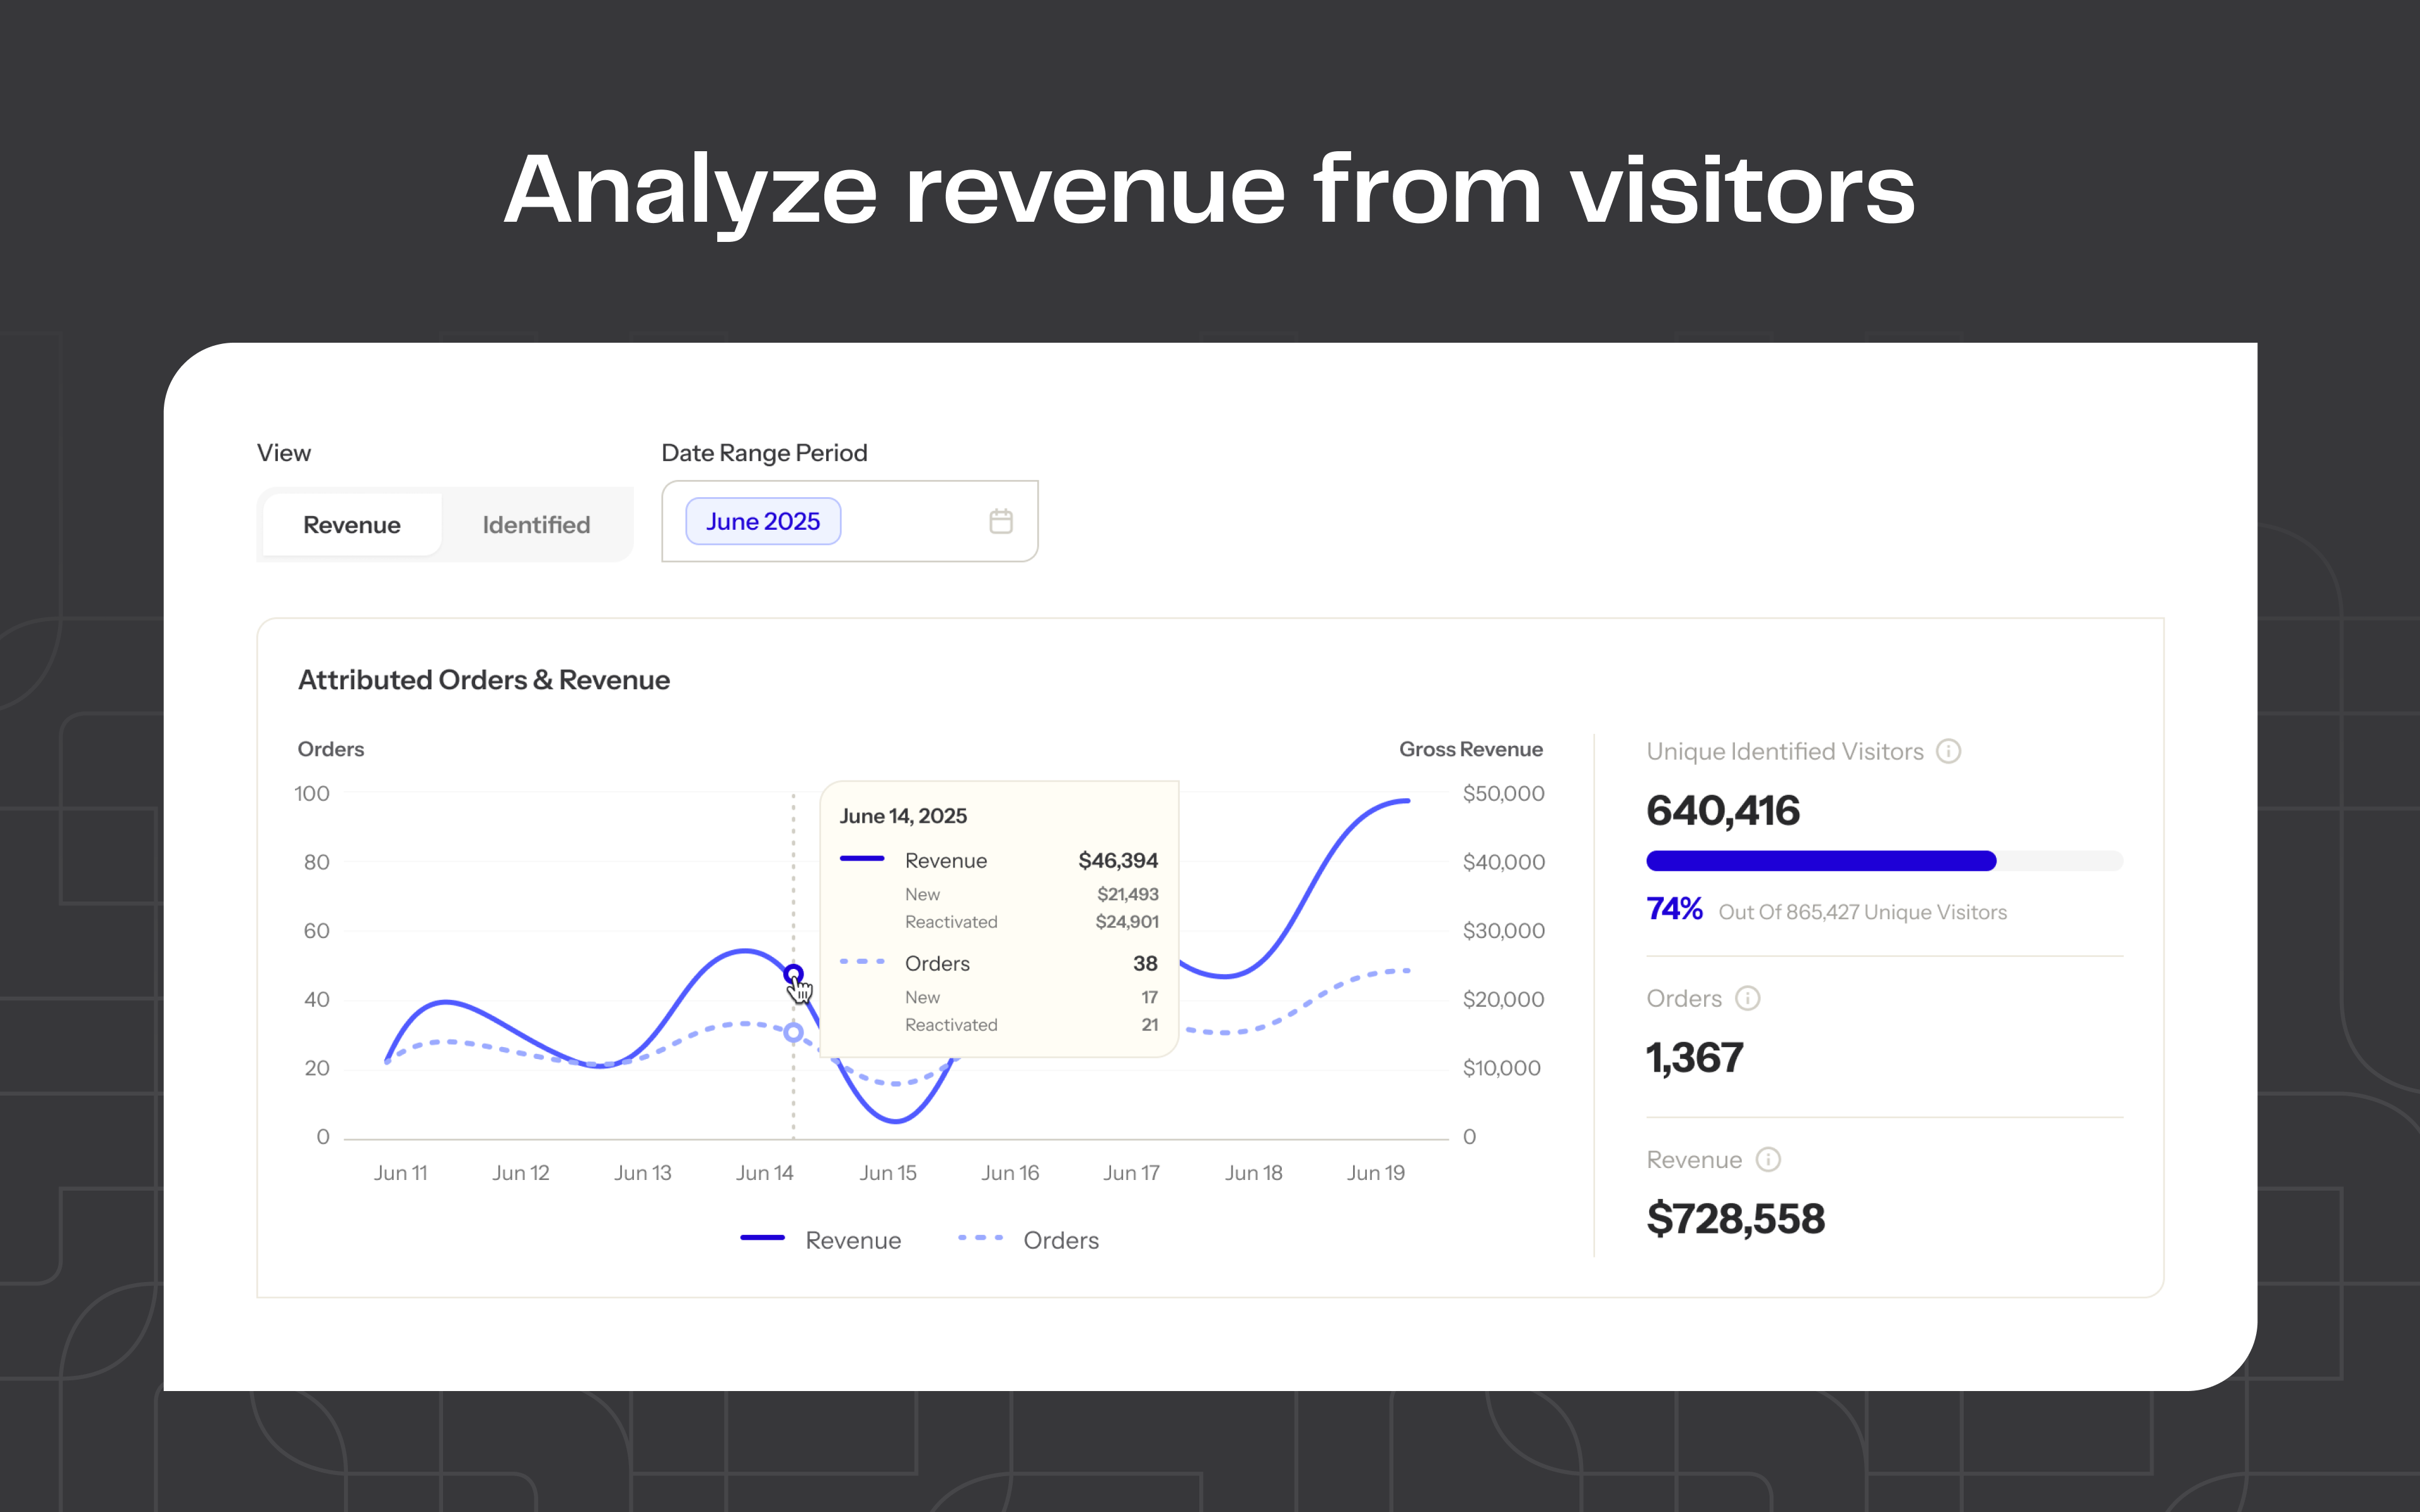Click the calendar icon in date field

[x=1000, y=521]
